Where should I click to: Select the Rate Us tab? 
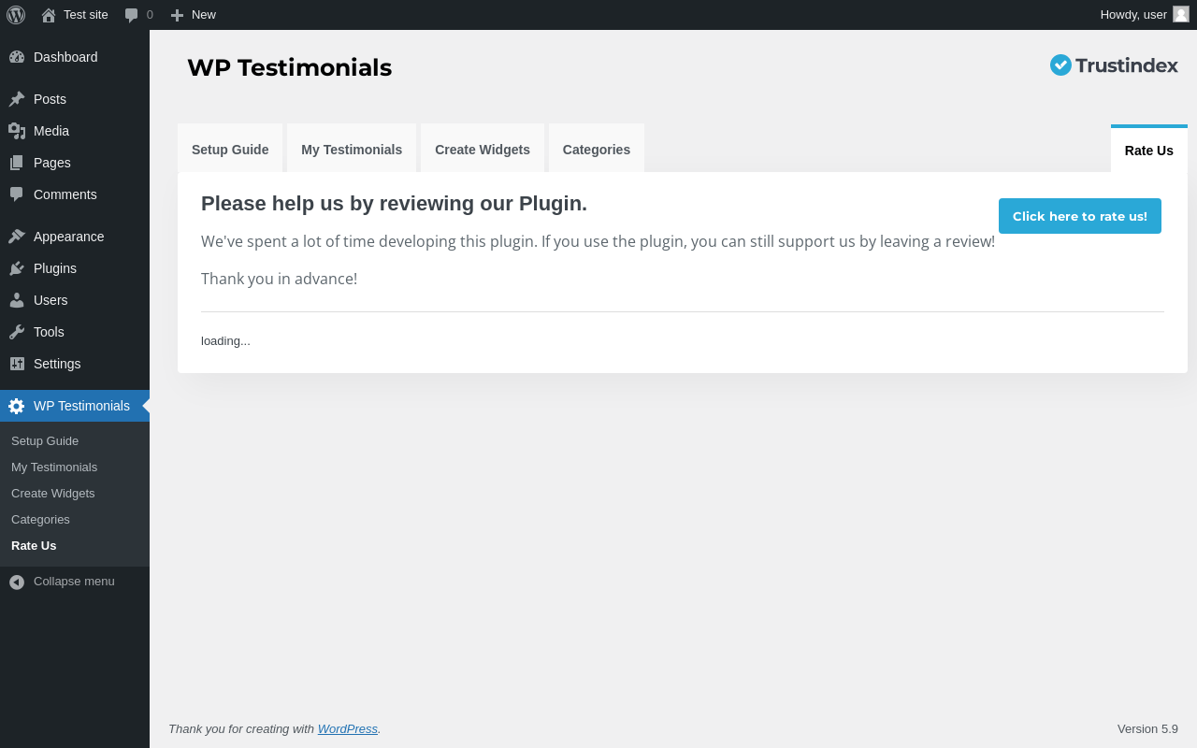point(1149,150)
